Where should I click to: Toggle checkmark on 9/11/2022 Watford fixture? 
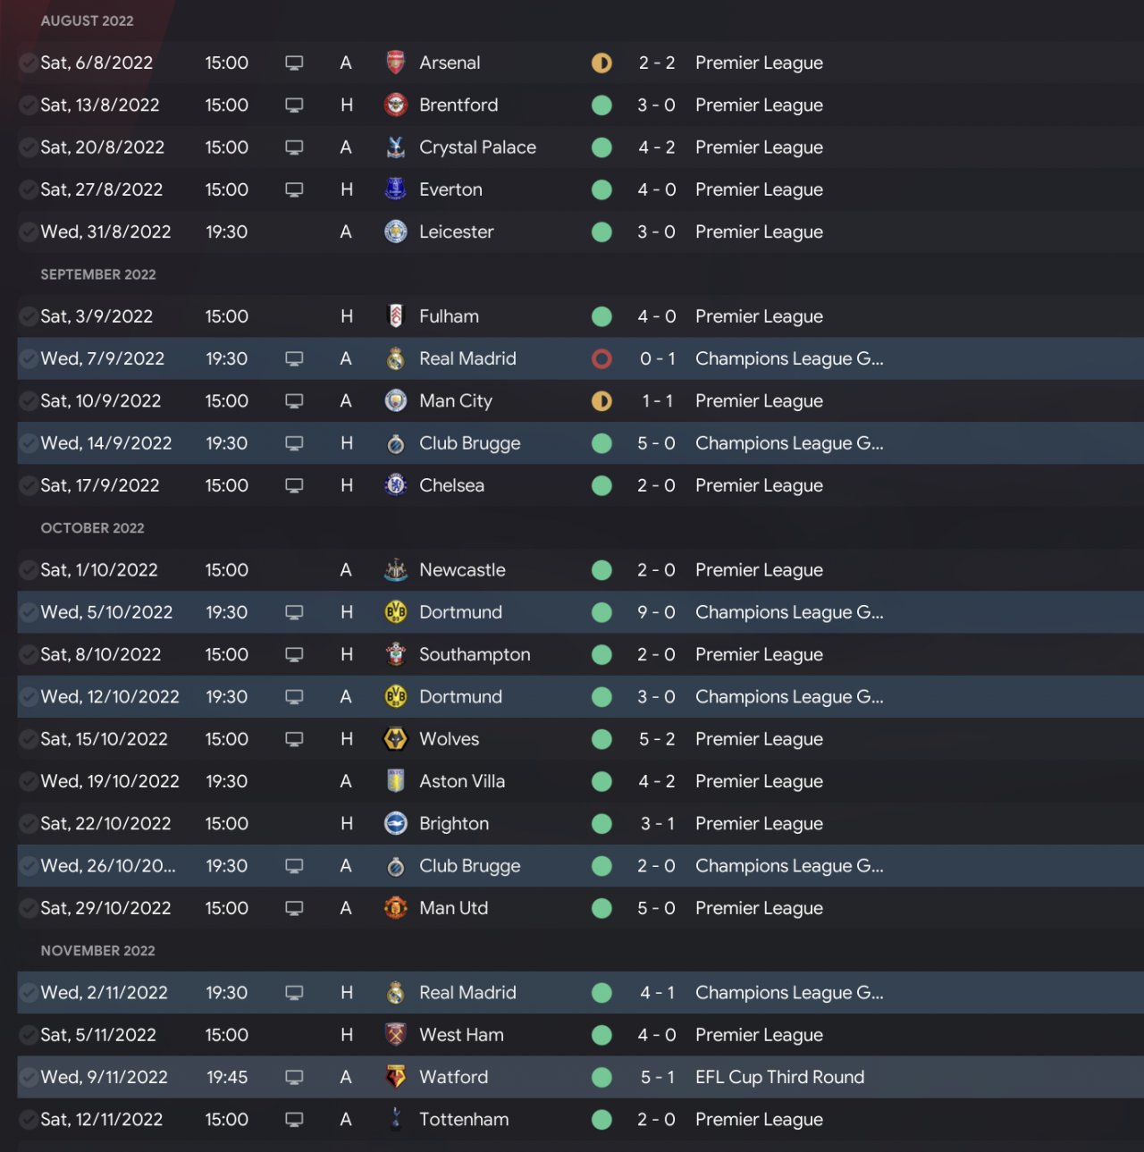point(28,1077)
